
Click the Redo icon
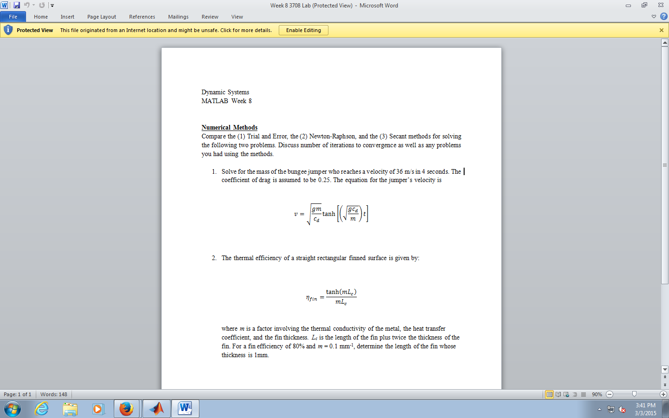[41, 5]
